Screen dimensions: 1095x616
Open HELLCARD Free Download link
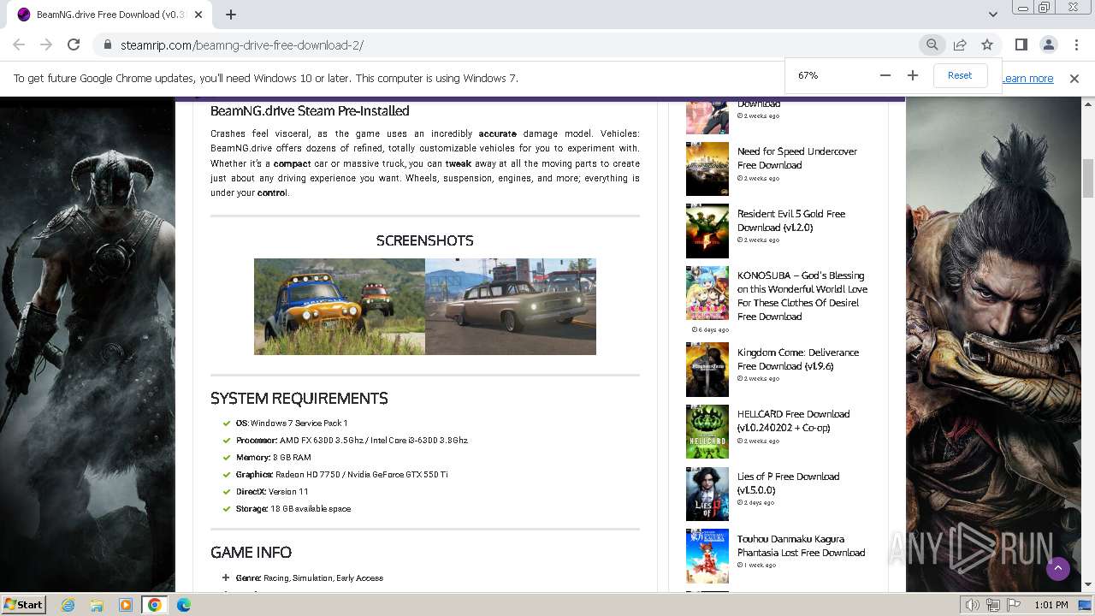coord(794,421)
